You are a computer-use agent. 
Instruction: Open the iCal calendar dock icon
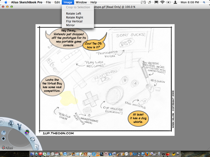57,154
